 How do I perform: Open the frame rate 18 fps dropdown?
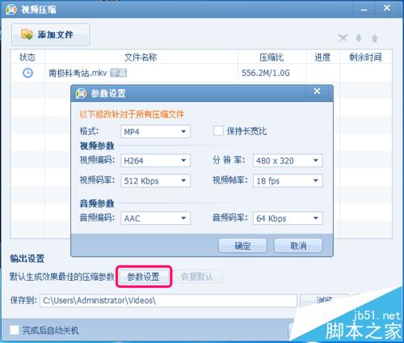pos(288,180)
